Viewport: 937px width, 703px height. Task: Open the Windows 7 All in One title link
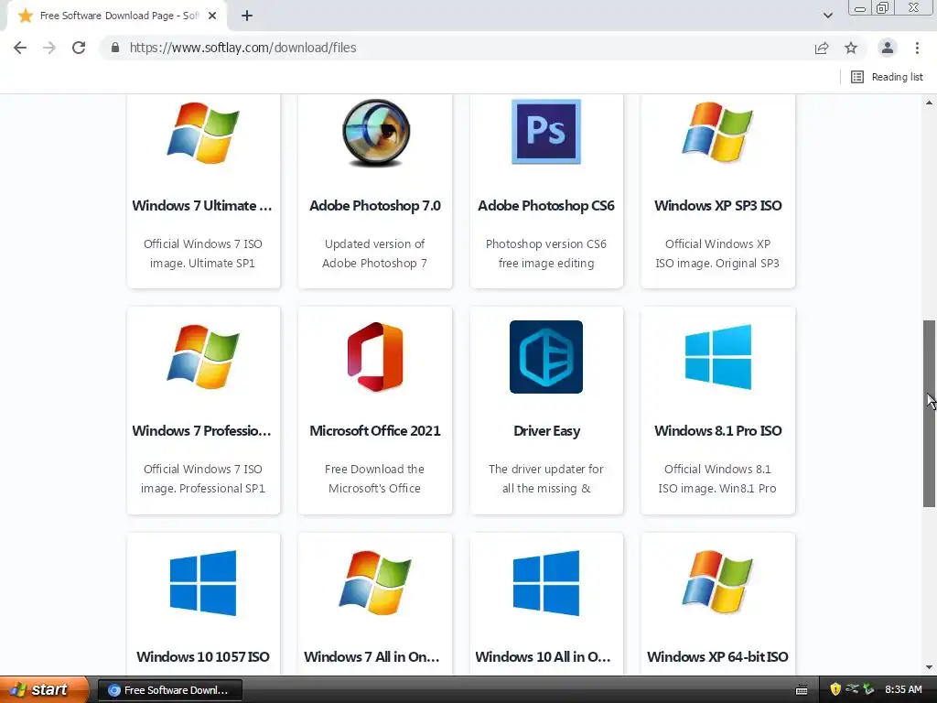click(x=372, y=657)
